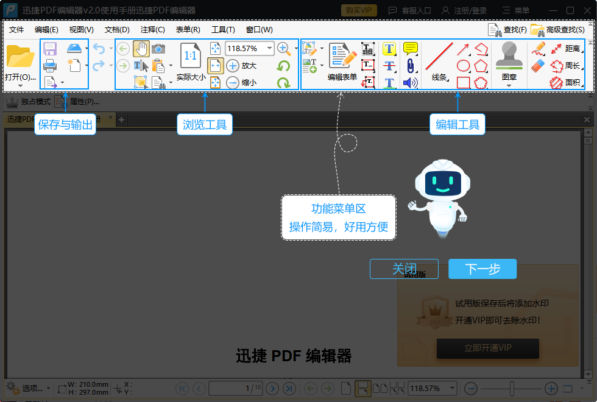The width and height of the screenshot is (597, 402).
Task: Click the 放大 zoom in button
Action: click(x=241, y=66)
